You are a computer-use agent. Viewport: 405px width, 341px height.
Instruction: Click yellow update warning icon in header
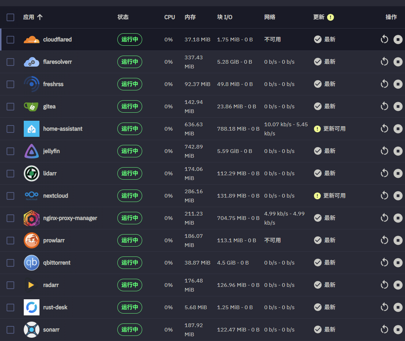pyautogui.click(x=330, y=17)
